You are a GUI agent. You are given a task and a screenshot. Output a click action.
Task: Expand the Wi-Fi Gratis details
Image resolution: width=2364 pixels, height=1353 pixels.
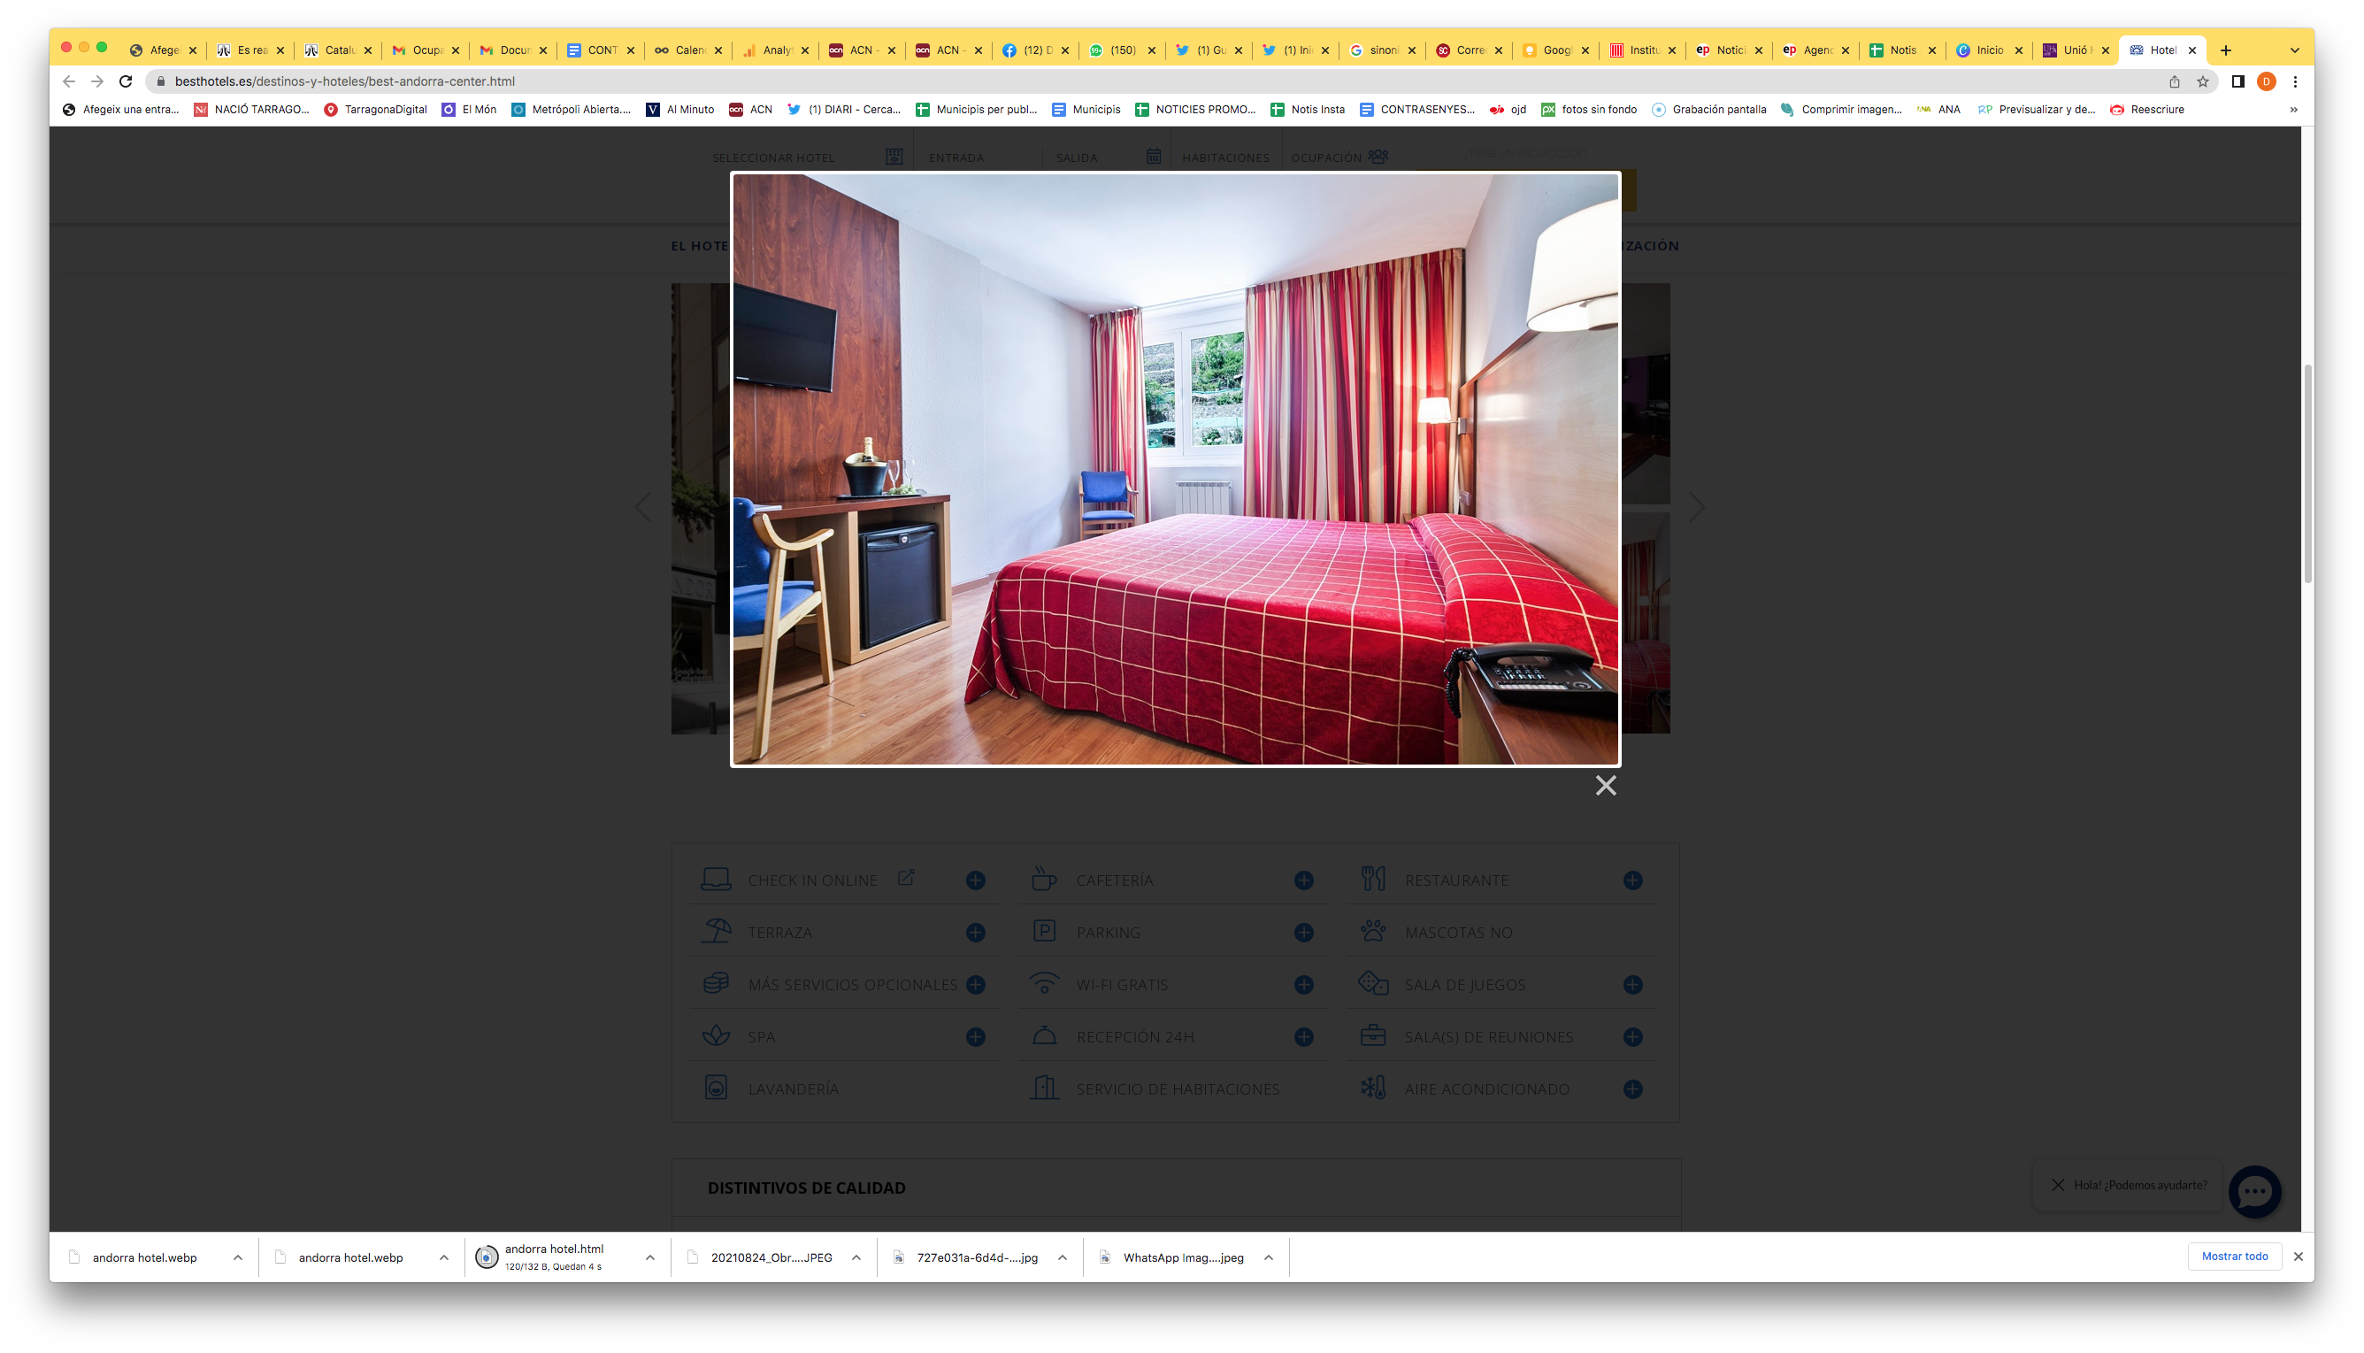pos(1304,984)
